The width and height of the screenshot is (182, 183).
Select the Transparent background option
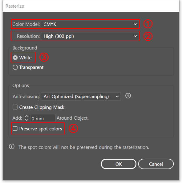click(x=15, y=67)
